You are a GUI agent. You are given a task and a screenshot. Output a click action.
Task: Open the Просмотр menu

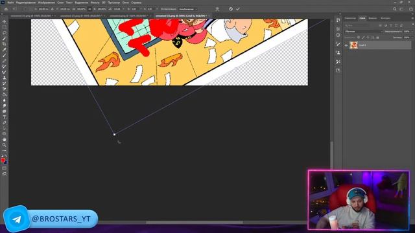(x=114, y=3)
